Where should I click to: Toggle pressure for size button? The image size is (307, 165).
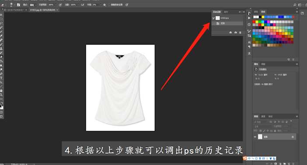[127, 5]
